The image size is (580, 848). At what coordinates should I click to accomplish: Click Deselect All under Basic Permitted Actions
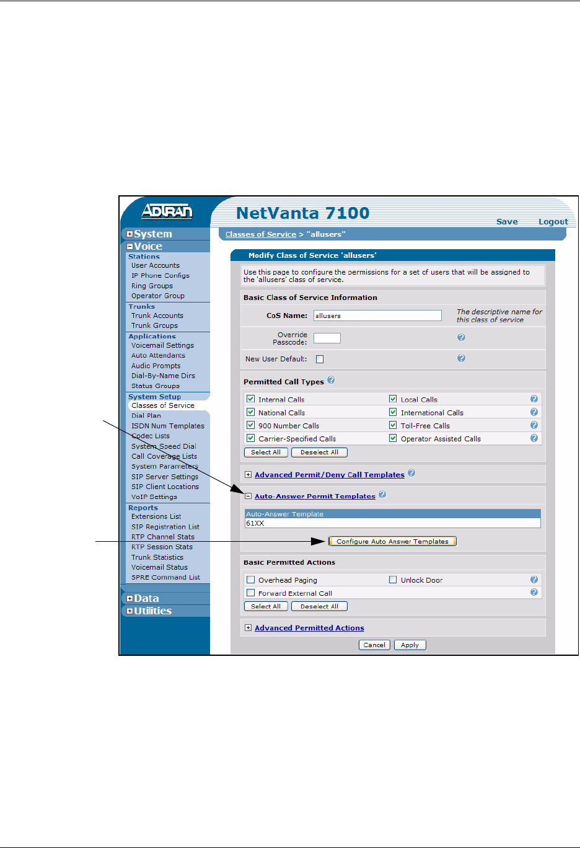(319, 606)
